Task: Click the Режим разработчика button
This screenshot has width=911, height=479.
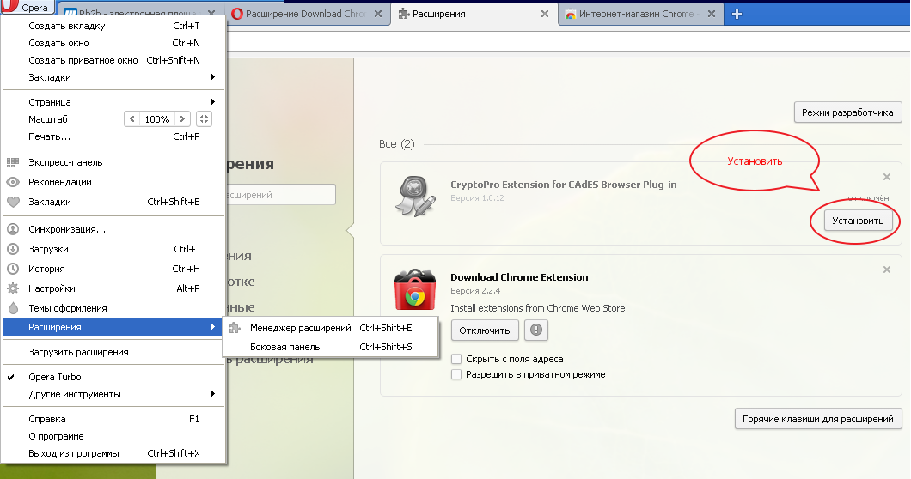Action: tap(847, 112)
